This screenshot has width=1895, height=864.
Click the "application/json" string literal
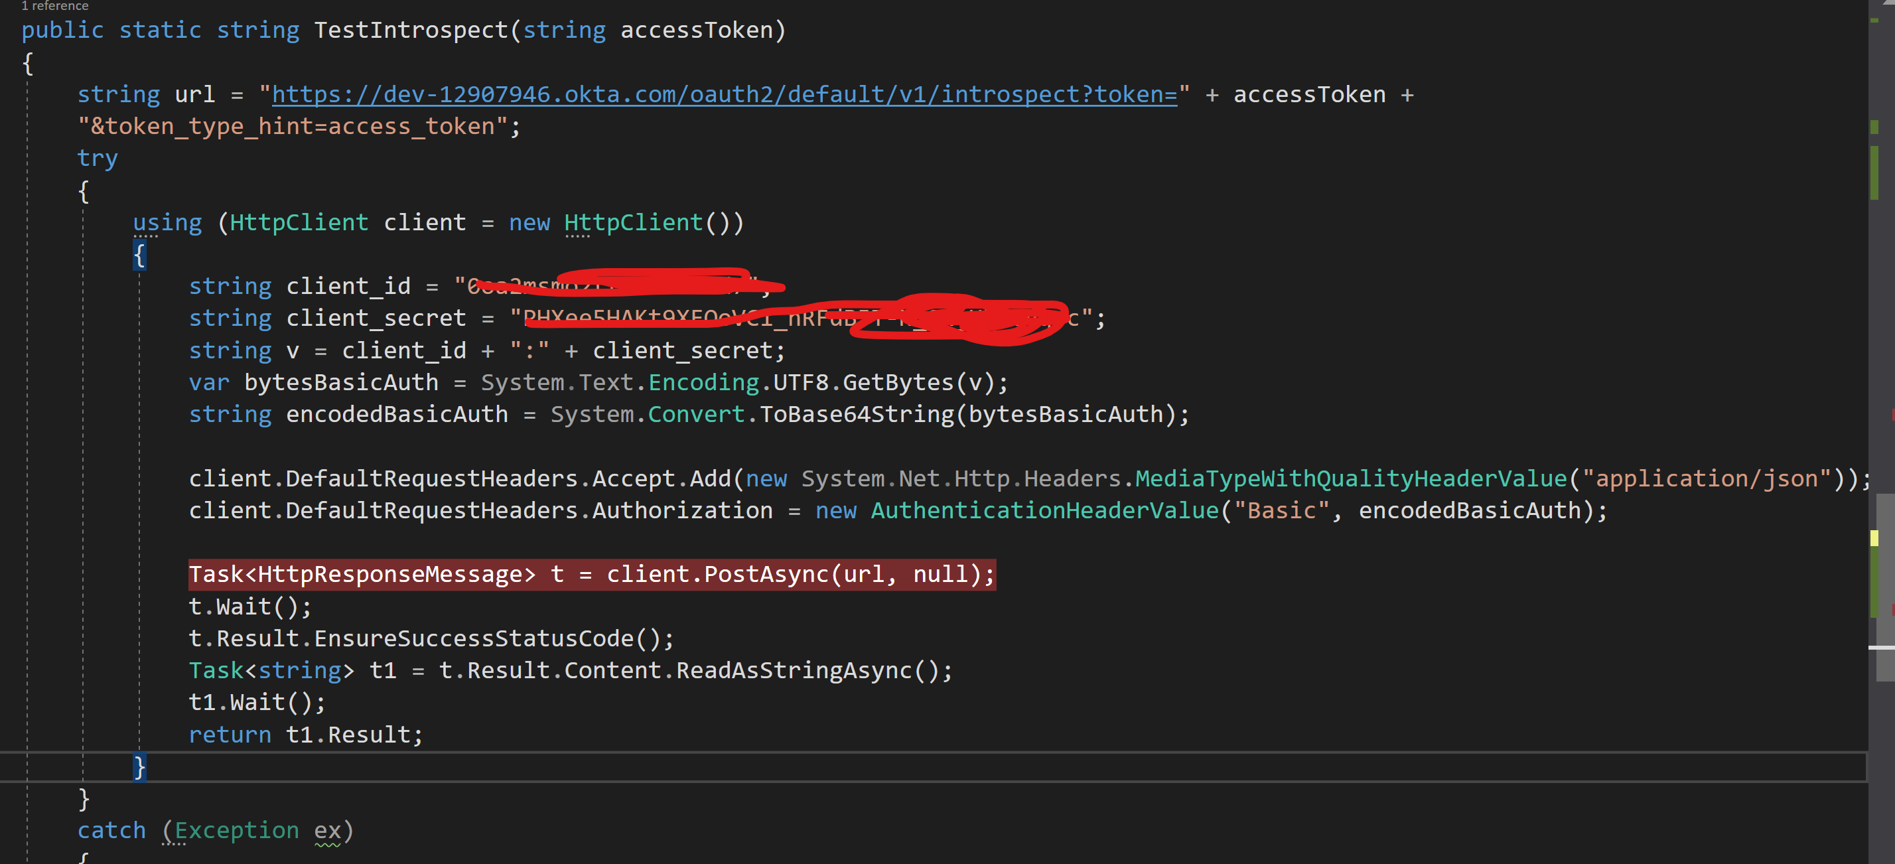click(x=1706, y=479)
